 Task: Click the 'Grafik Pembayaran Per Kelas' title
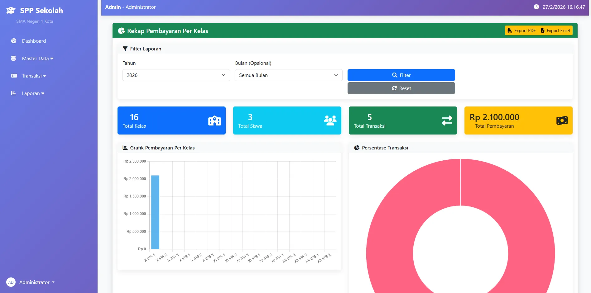pyautogui.click(x=162, y=148)
